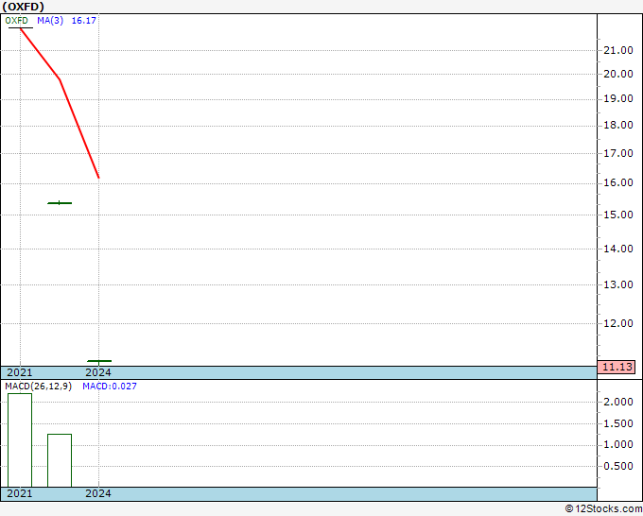Open the 12Stocks.com copyright link
The image size is (643, 516).
(603, 508)
